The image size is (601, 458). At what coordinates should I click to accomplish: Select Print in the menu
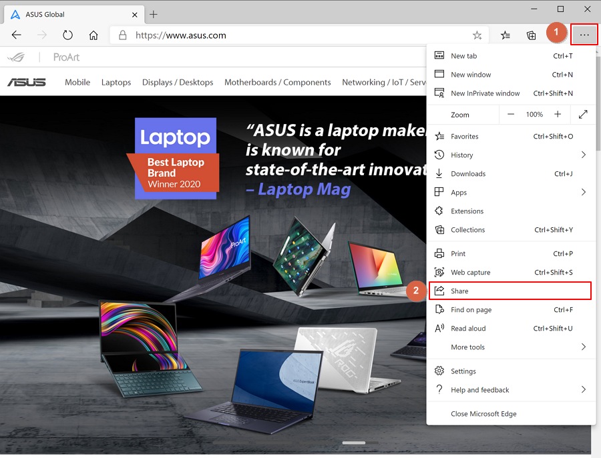(x=511, y=254)
